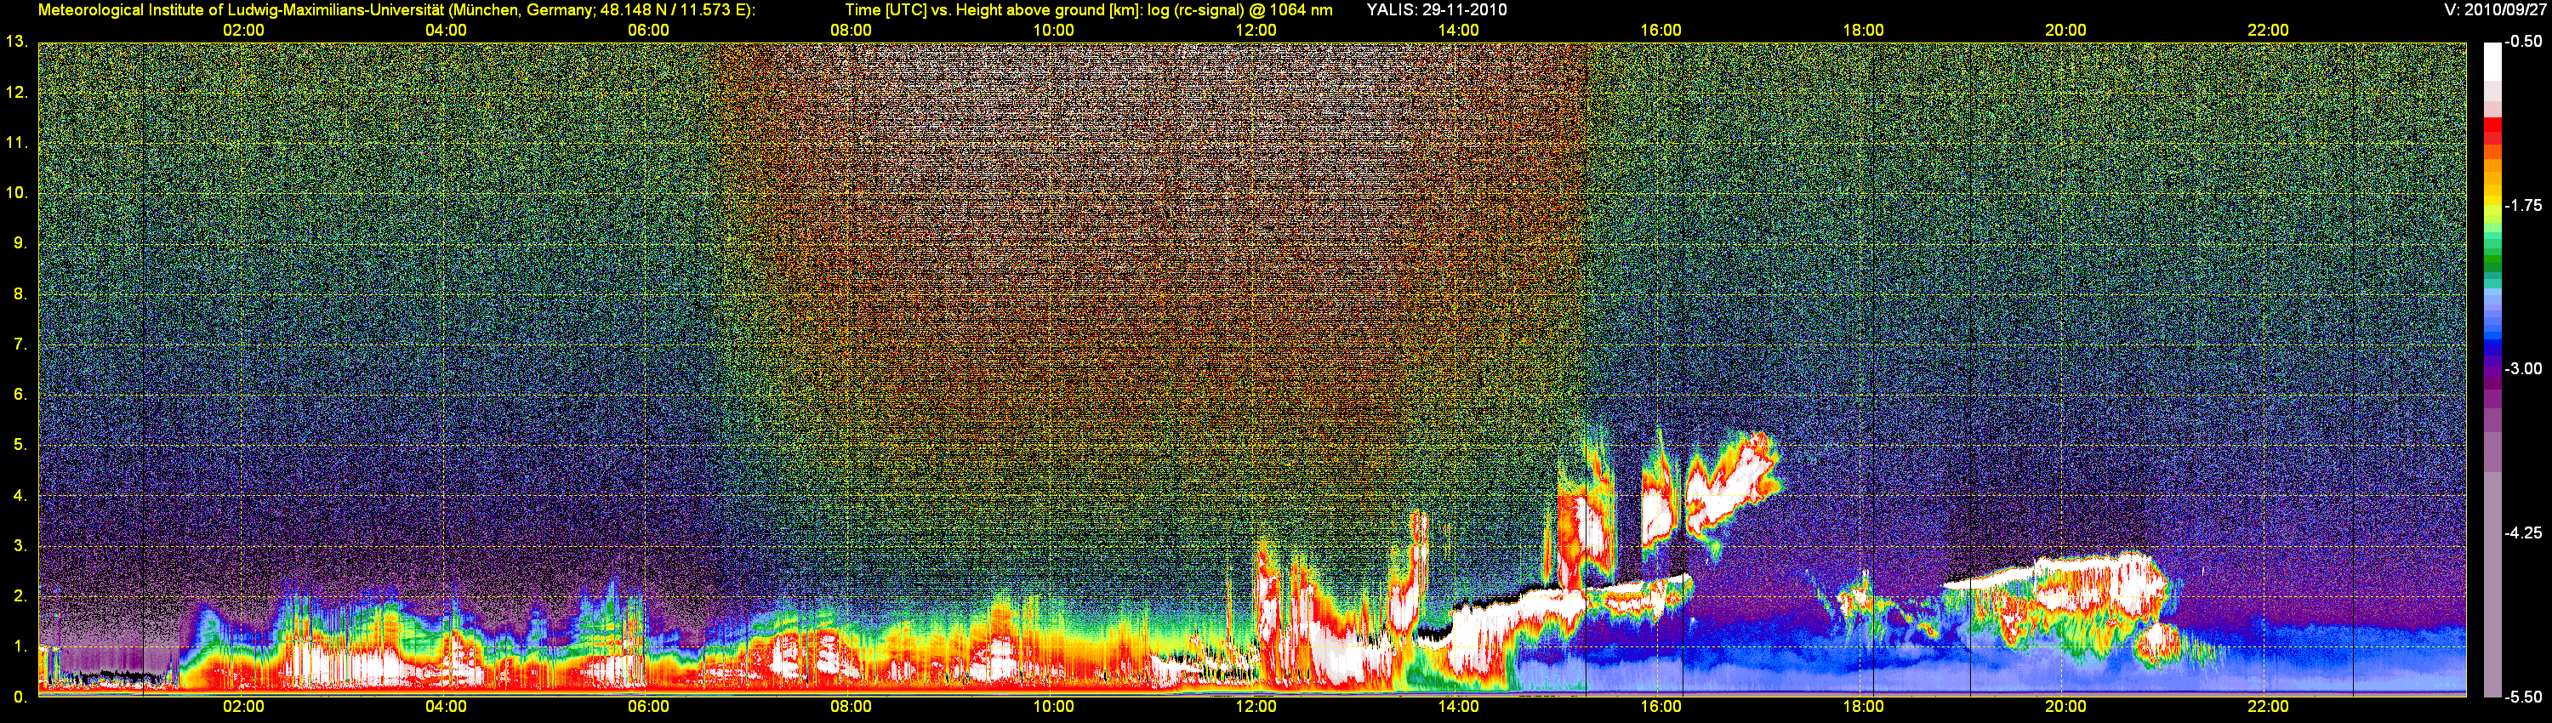
Task: Click the 02:00 label on top time axis
Action: pos(243,31)
